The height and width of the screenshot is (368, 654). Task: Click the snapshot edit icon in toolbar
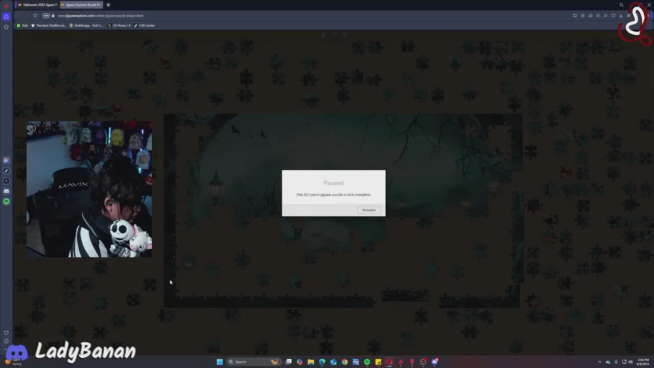(582, 15)
